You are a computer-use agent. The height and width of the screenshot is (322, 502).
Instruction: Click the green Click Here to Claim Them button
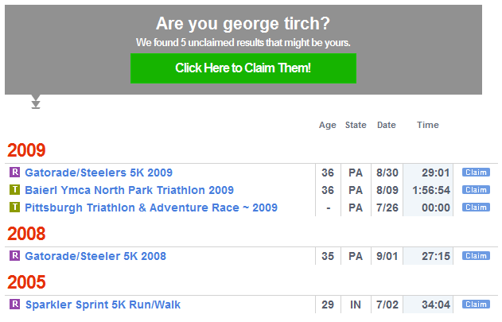[x=243, y=68]
